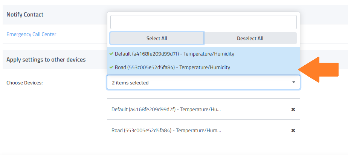
Task: Remove Default device with its X icon
Action: pyautogui.click(x=293, y=109)
